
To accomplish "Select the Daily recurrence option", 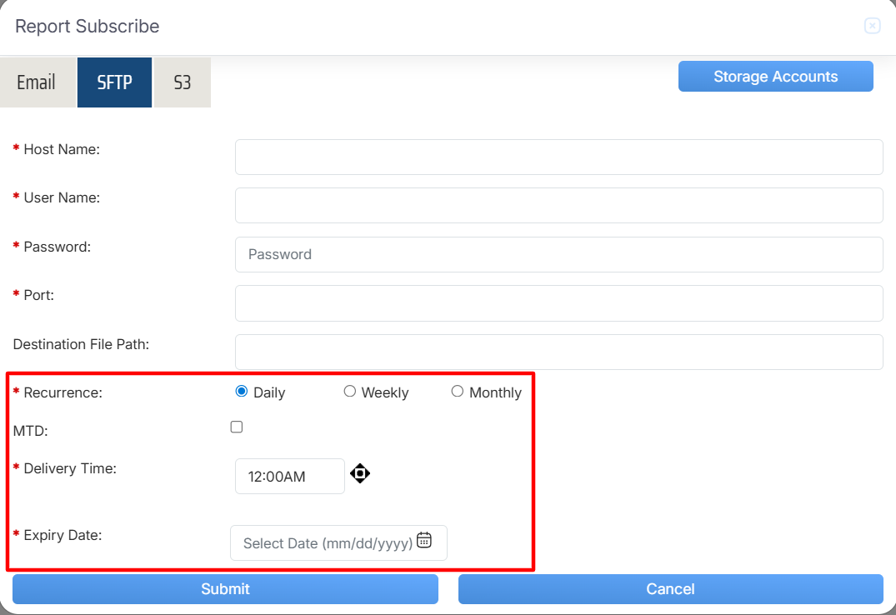I will [x=242, y=392].
